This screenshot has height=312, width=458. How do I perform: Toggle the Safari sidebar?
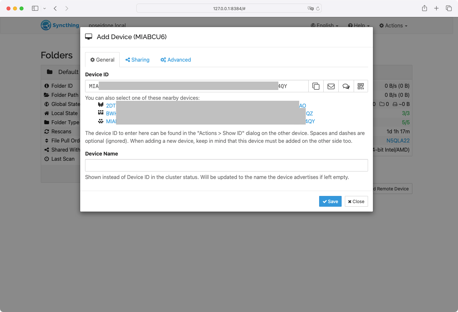point(35,8)
